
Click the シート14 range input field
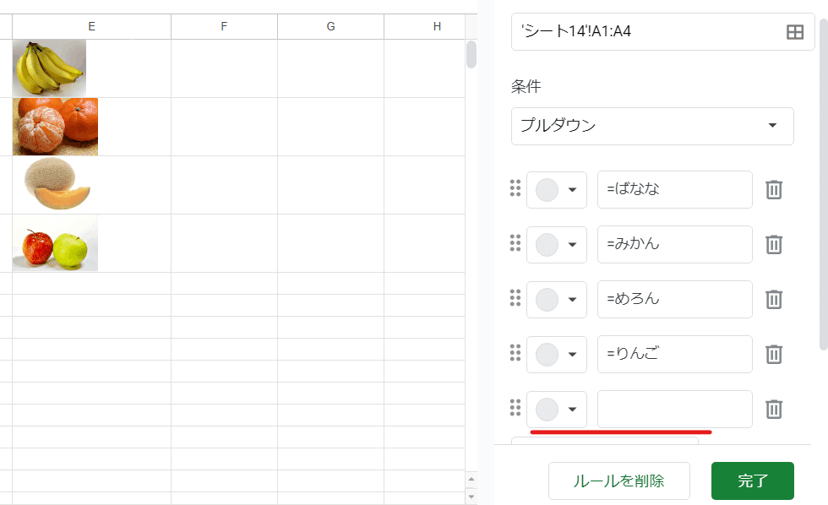point(662,32)
